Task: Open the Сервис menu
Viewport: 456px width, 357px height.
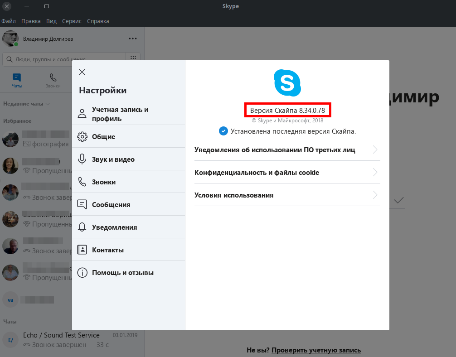Action: (x=72, y=21)
